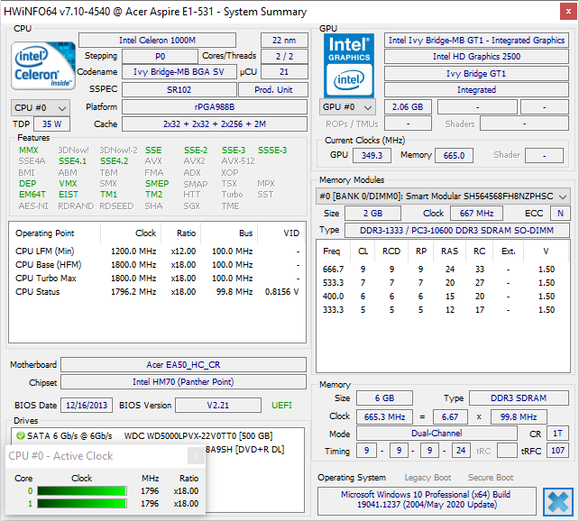This screenshot has height=521, width=579.
Task: Click the Cache 2x32 + 2x32 field
Action: [215, 124]
